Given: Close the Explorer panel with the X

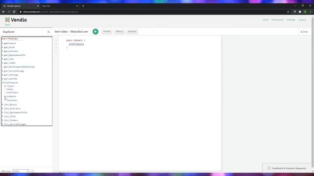Looking at the screenshot, I should click(49, 32).
